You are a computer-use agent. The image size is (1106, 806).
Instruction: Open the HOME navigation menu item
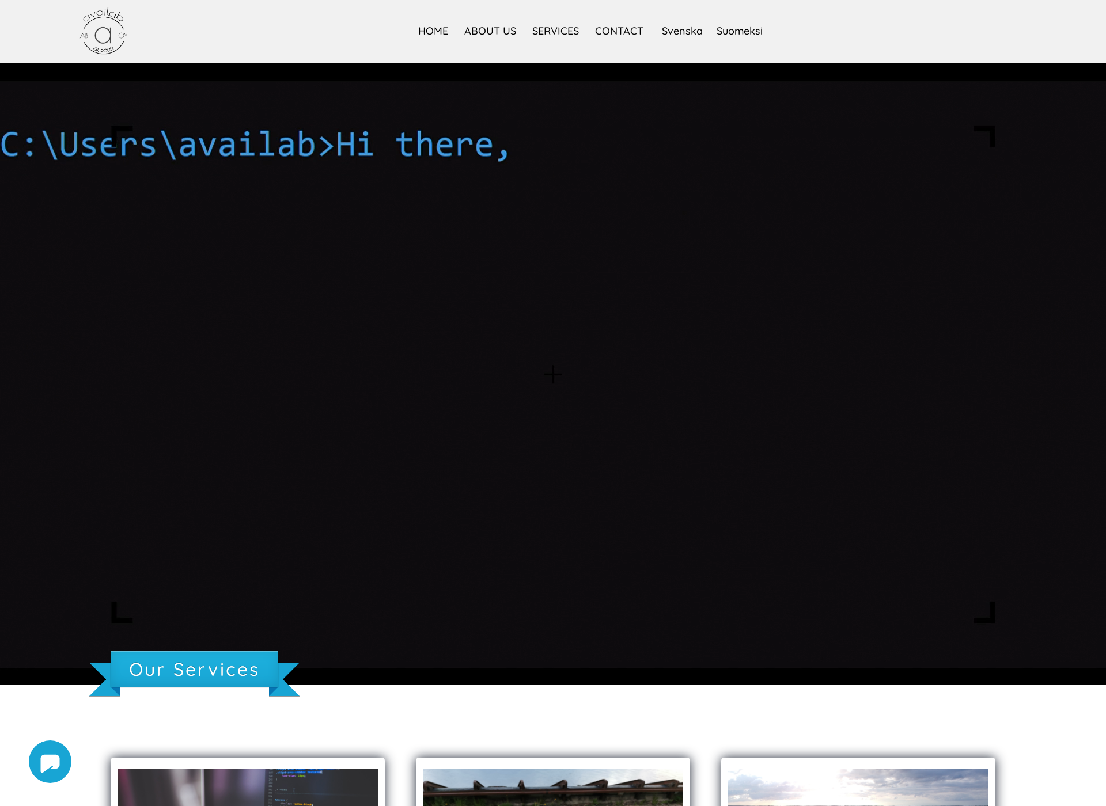point(433,31)
